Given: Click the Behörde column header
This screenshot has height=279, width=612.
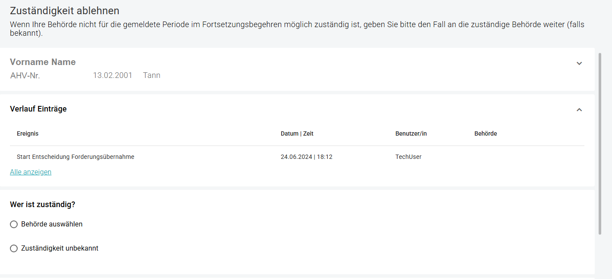Looking at the screenshot, I should pyautogui.click(x=485, y=133).
